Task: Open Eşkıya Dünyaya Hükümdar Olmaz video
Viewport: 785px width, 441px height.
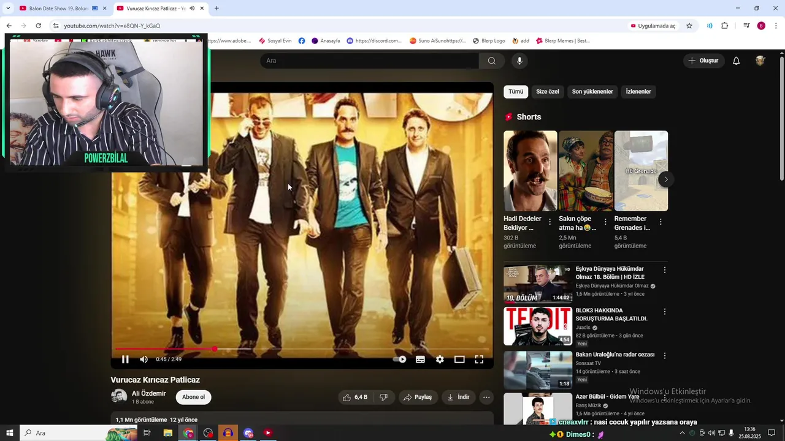Action: pyautogui.click(x=538, y=284)
